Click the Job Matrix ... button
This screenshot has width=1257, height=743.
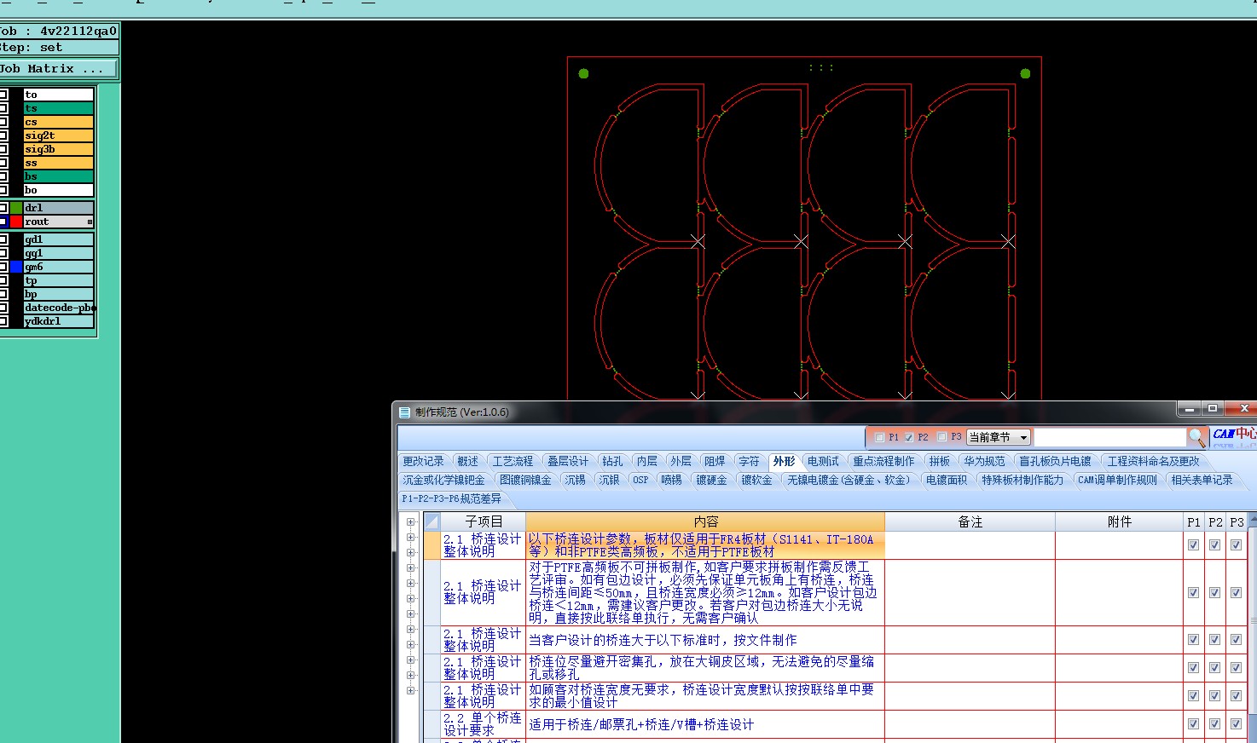[57, 68]
